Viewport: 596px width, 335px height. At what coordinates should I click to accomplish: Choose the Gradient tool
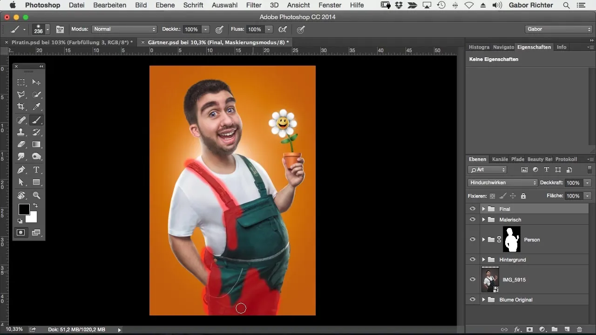click(x=36, y=144)
